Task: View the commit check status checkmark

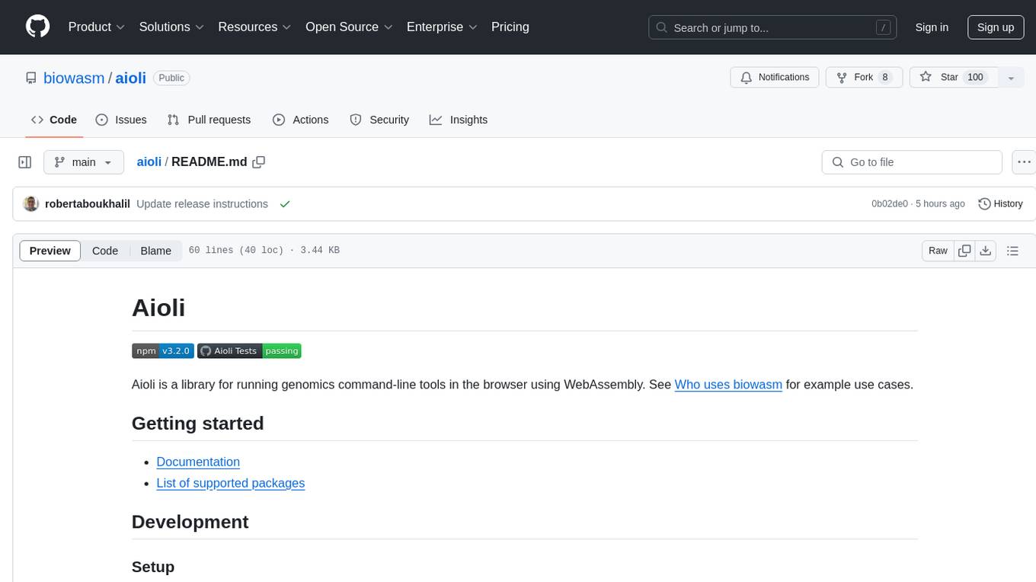Action: (285, 204)
